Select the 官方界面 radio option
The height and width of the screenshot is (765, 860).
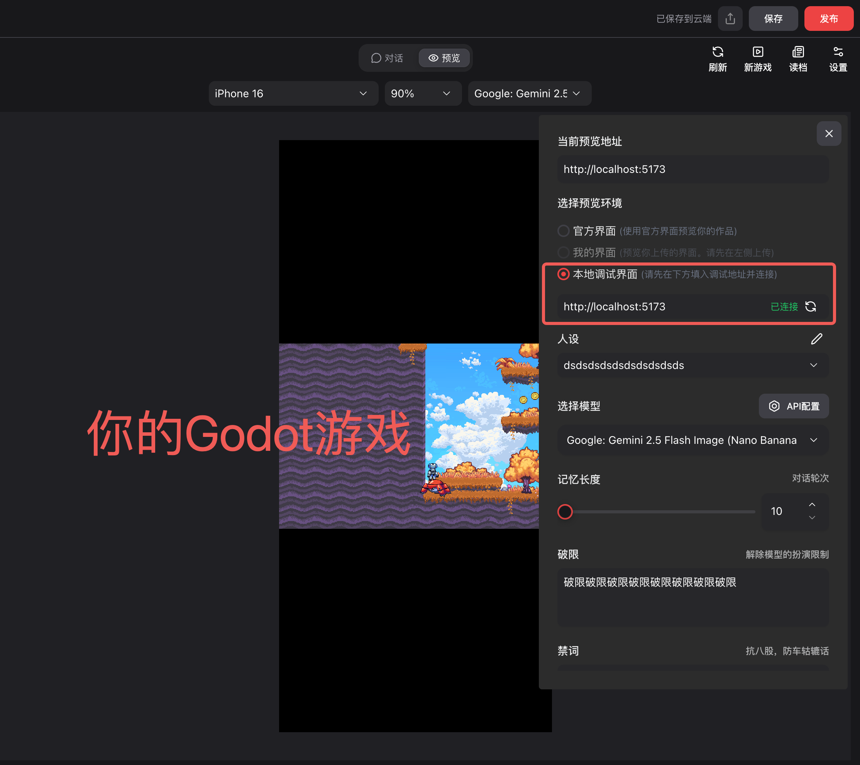click(564, 231)
